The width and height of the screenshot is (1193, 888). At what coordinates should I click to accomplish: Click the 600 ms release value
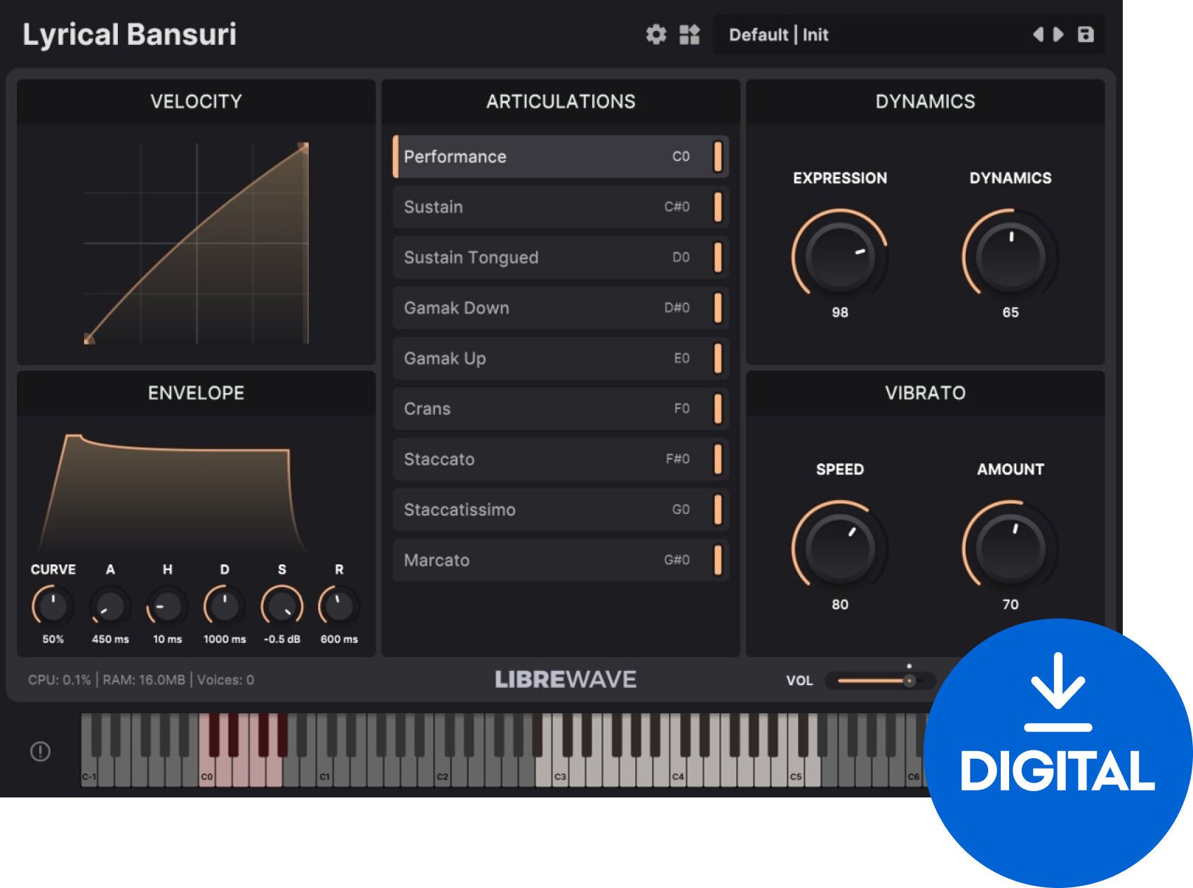coord(339,639)
